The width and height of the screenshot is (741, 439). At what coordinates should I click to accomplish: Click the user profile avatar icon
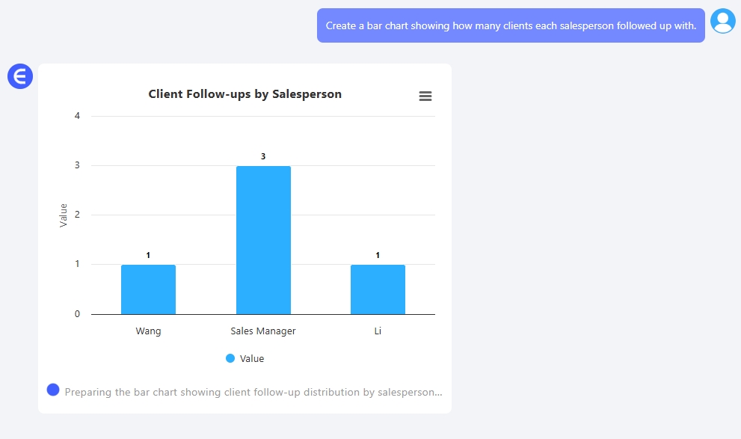point(722,21)
